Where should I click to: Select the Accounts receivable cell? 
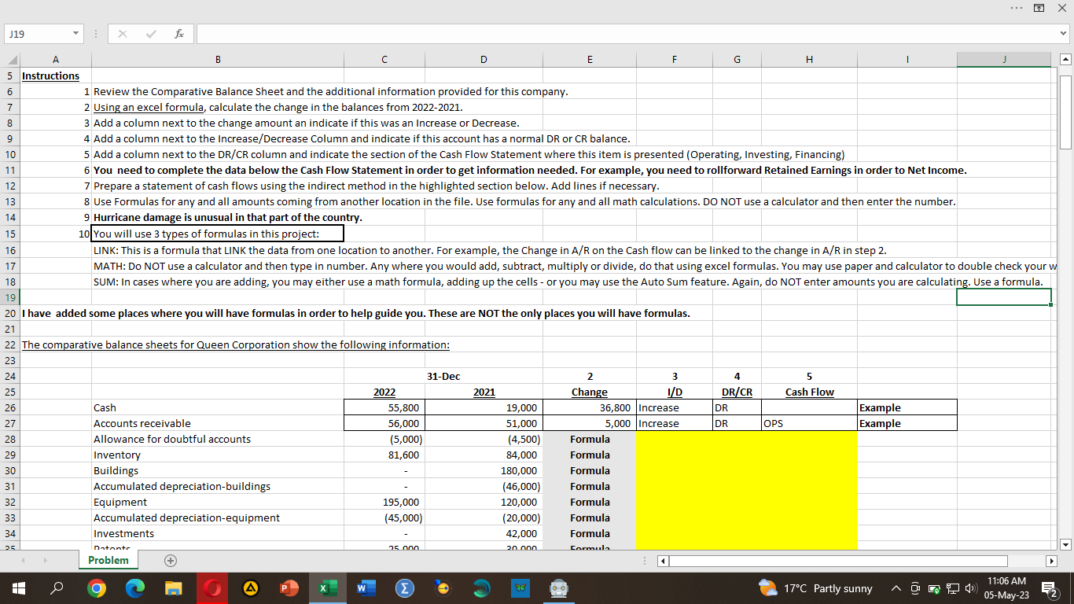click(x=218, y=423)
